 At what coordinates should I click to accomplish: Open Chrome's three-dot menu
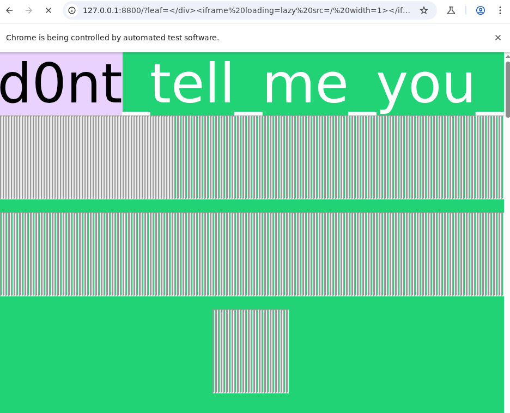pyautogui.click(x=500, y=10)
